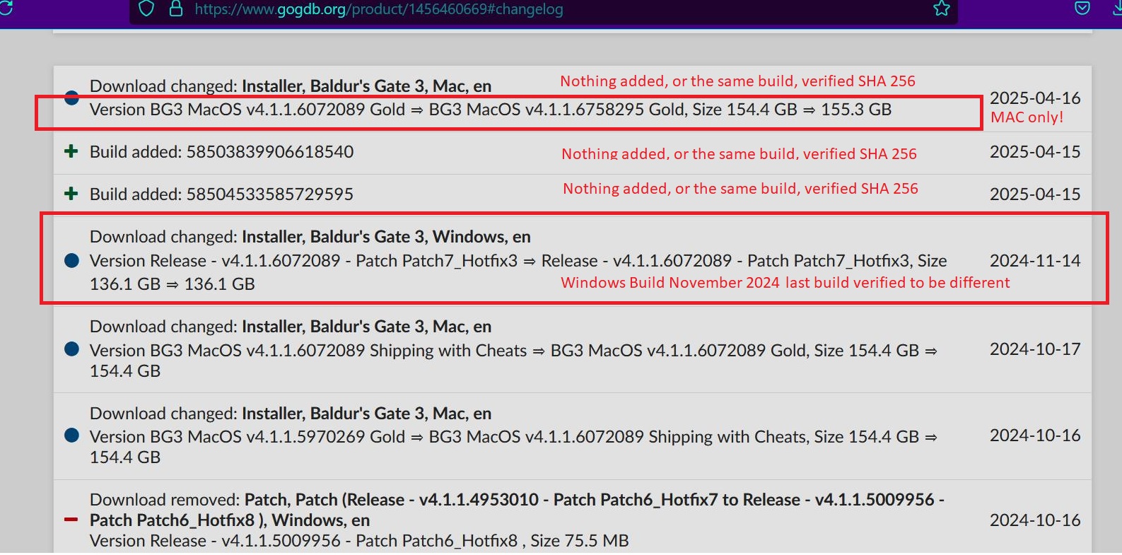Click 'Build added: 58504533585729595' text
This screenshot has width=1122, height=555.
point(221,194)
